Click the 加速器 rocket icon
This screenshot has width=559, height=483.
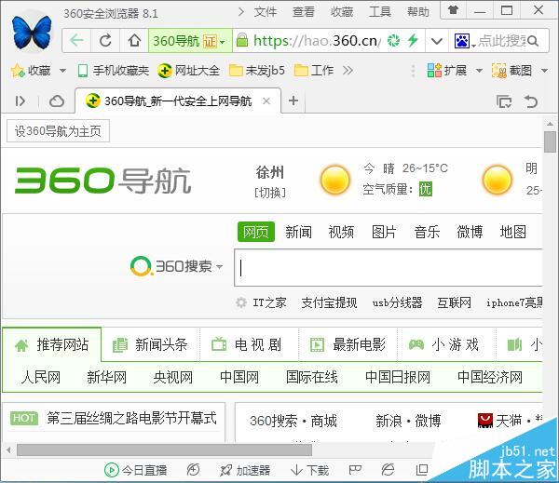click(225, 470)
